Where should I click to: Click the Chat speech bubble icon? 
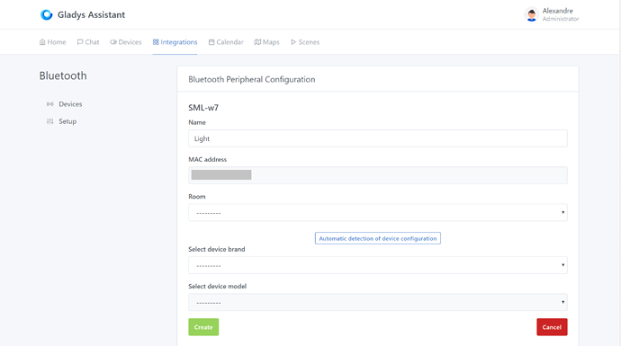(80, 42)
